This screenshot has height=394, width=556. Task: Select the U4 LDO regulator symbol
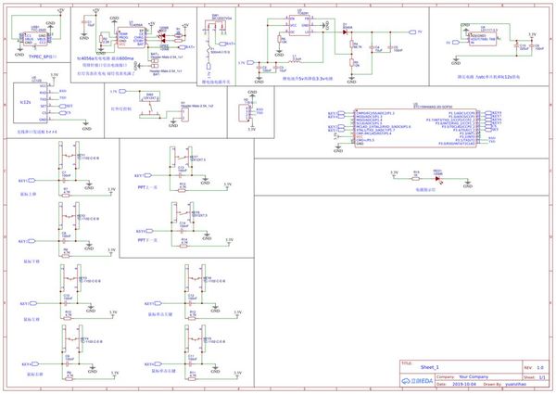click(482, 39)
